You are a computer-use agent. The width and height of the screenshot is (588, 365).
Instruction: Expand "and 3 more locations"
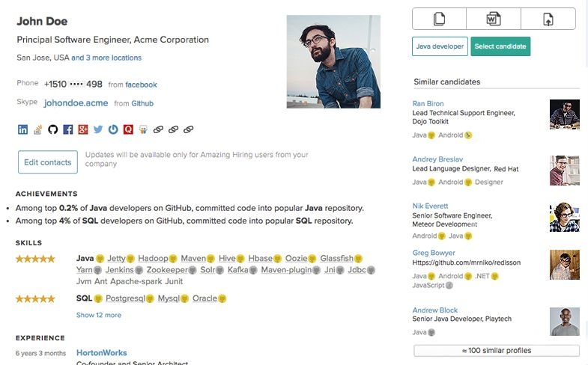coord(106,58)
